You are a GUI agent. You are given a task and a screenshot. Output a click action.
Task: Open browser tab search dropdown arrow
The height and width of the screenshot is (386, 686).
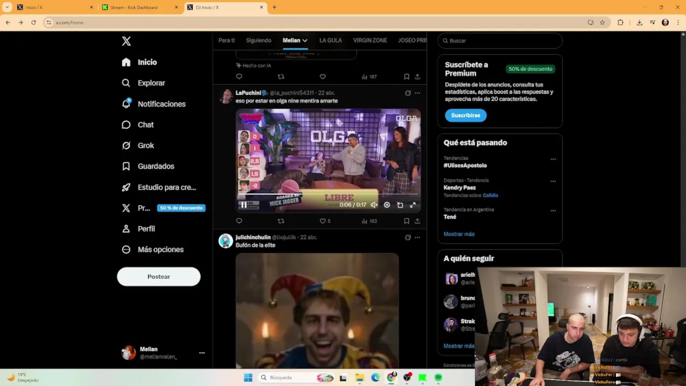(x=7, y=8)
